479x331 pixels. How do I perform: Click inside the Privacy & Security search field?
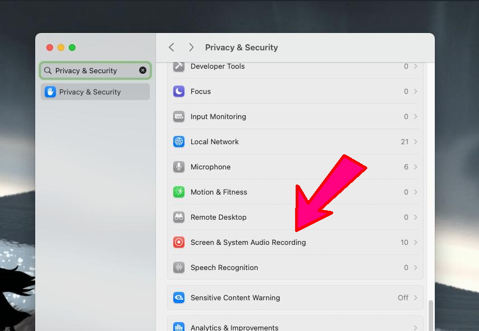click(96, 70)
